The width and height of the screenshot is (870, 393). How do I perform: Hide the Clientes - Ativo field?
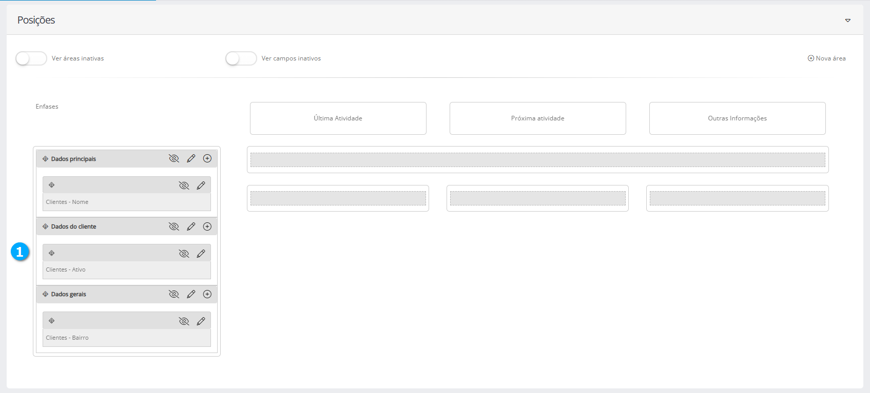click(184, 254)
